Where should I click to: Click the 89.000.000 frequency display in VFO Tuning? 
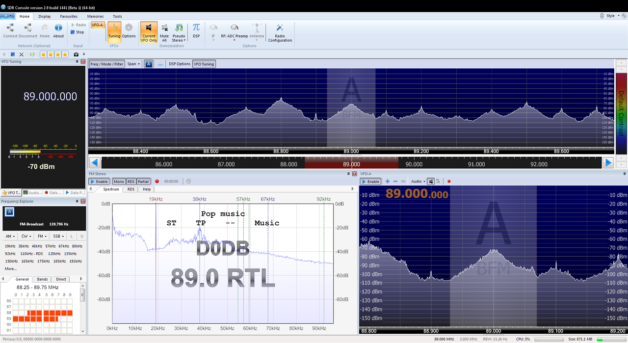click(x=51, y=97)
